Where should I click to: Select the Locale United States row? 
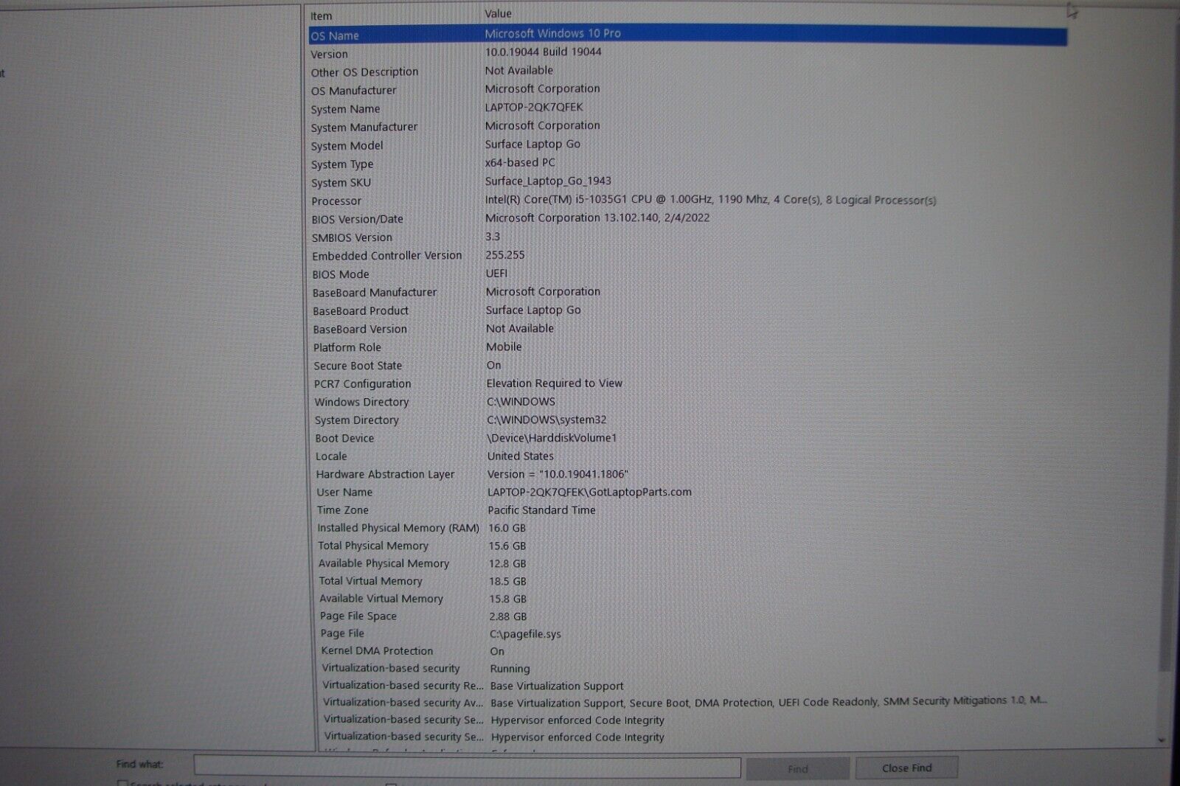click(687, 456)
